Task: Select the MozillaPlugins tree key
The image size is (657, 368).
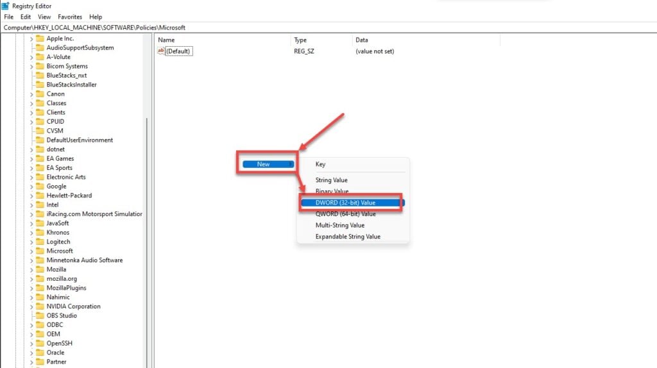Action: (x=66, y=288)
